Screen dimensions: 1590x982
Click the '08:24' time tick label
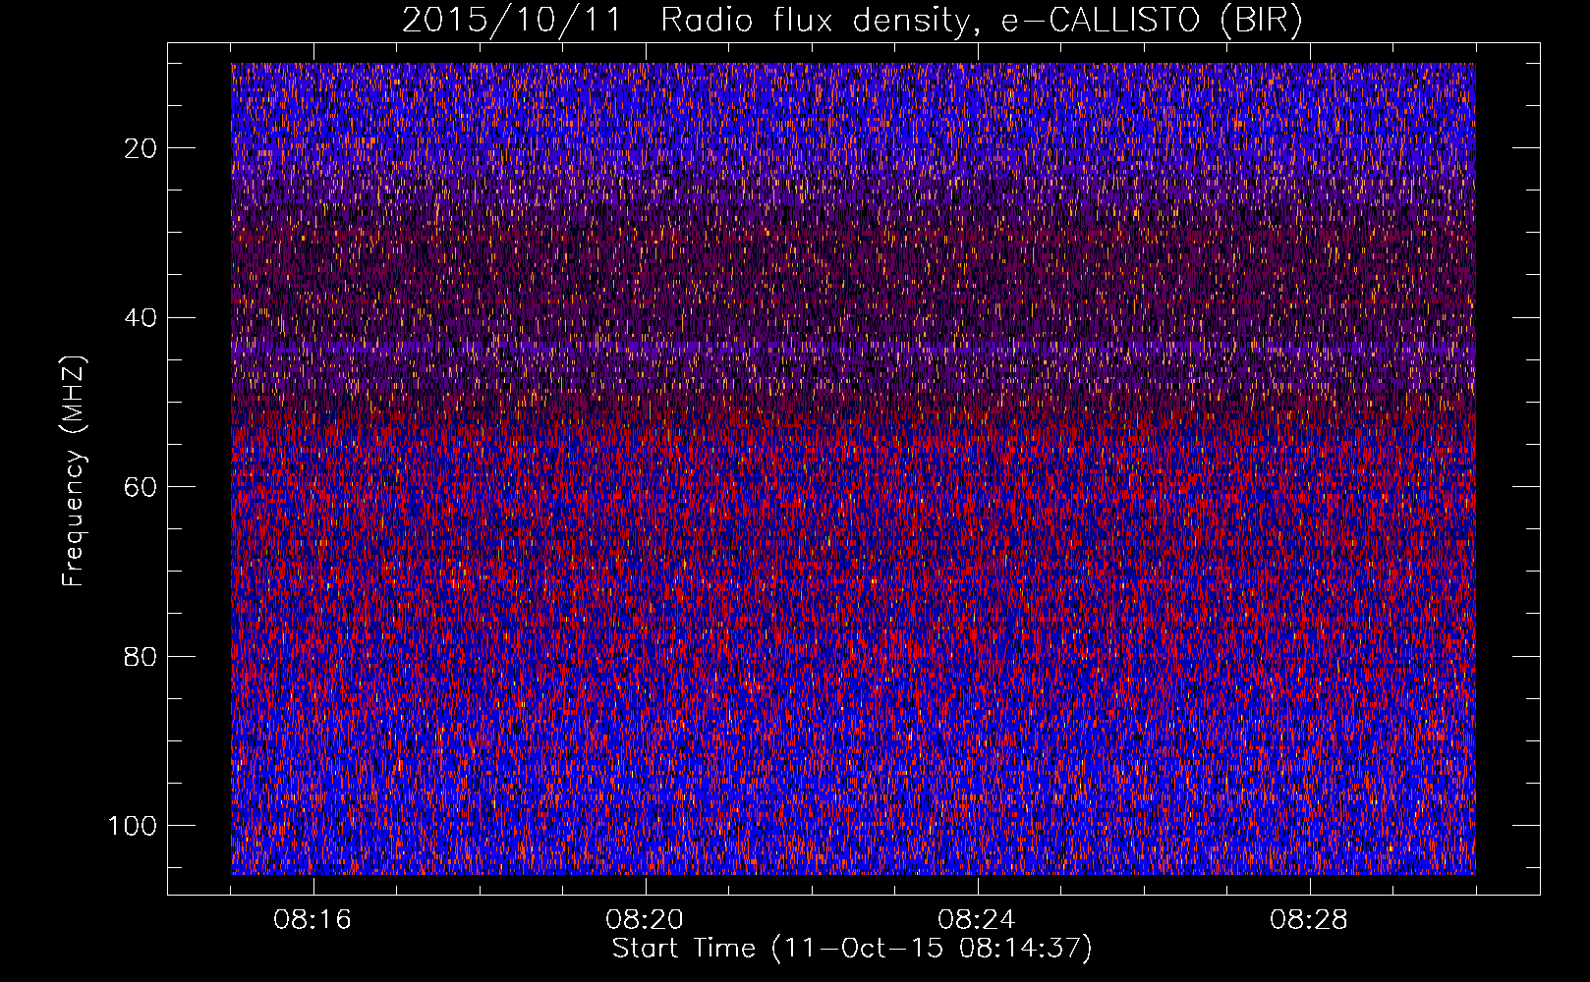(978, 920)
